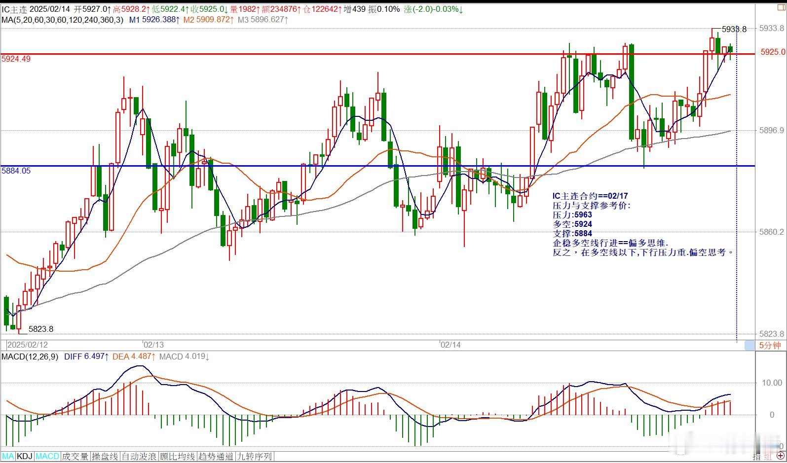
Task: Click the 02/14 date marker on time axis
Action: tap(450, 345)
